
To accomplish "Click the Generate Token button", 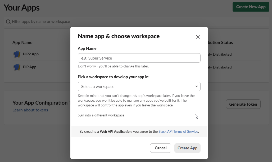I will [243, 104].
